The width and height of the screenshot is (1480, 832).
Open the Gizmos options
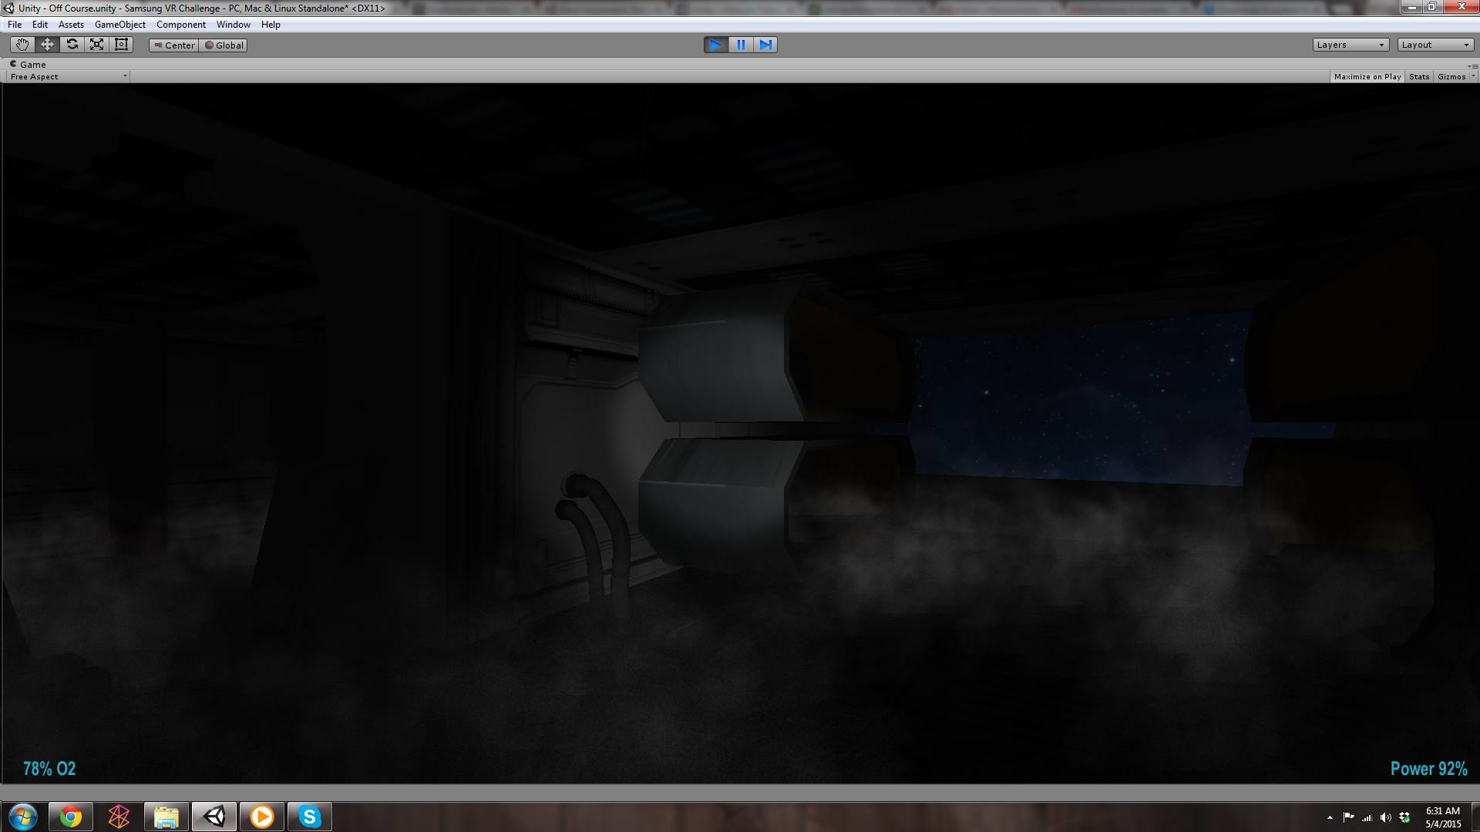pos(1455,76)
